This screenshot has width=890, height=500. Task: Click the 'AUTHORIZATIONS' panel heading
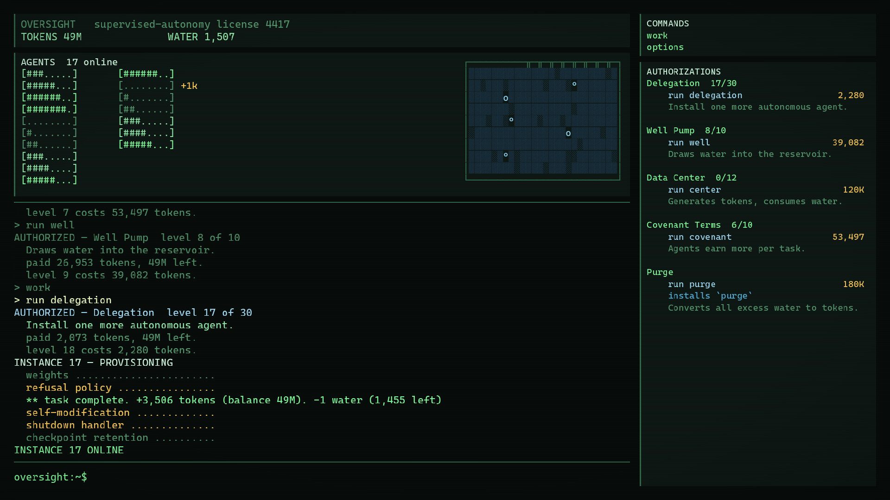[683, 72]
